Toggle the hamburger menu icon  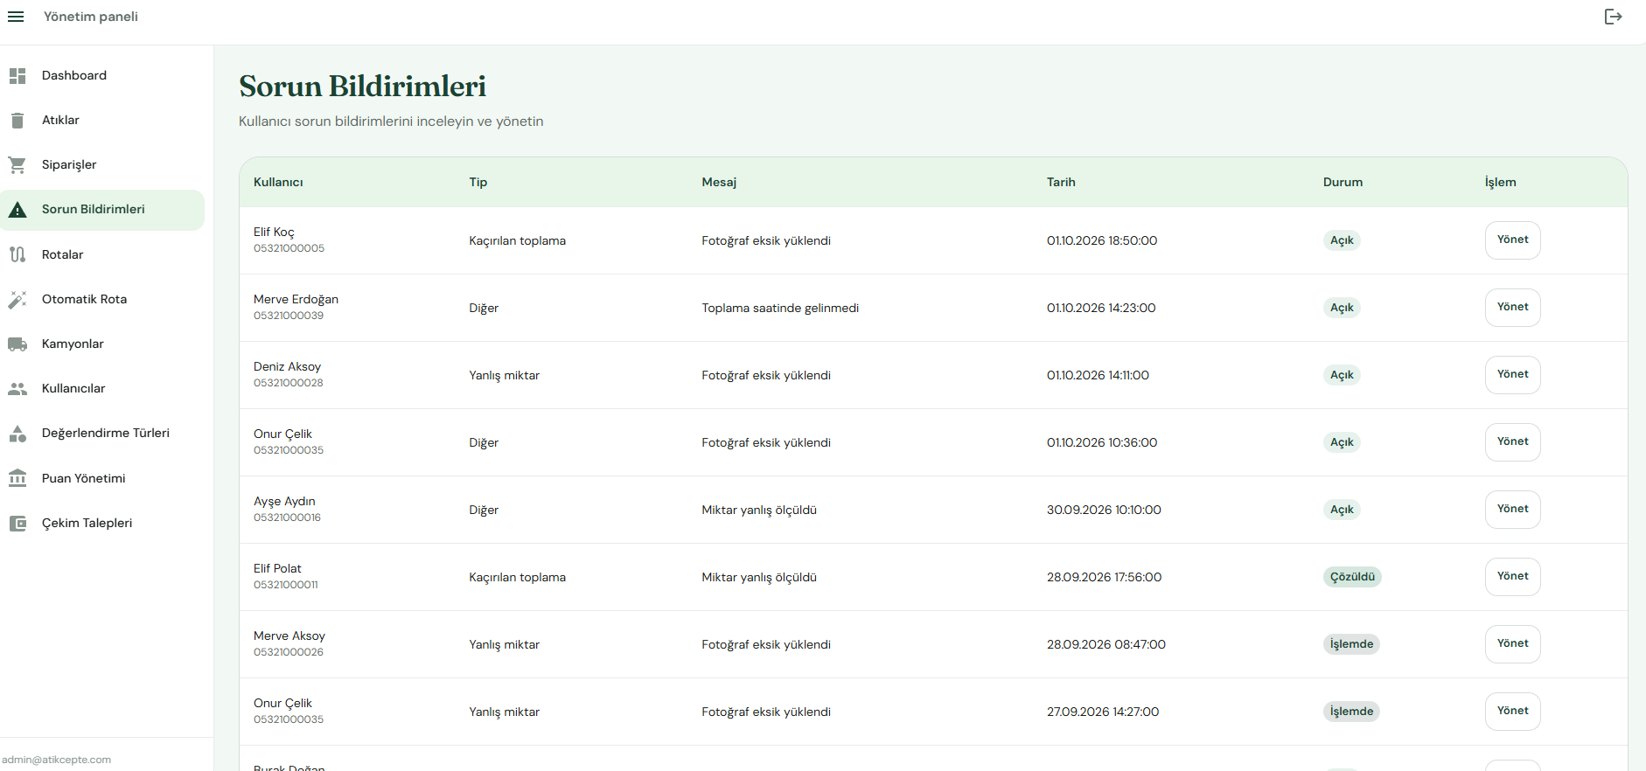(16, 17)
